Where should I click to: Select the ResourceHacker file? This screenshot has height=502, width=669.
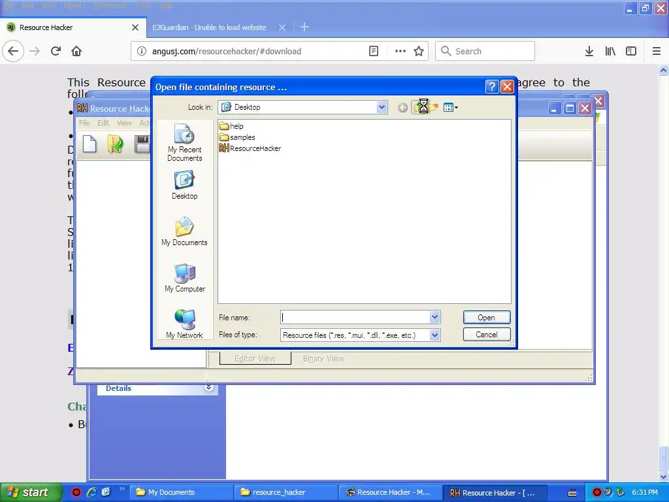(250, 148)
